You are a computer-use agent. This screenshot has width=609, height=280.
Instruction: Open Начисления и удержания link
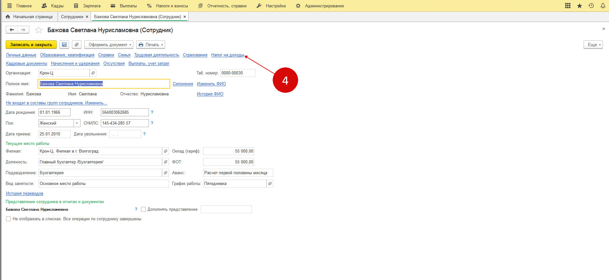(75, 64)
